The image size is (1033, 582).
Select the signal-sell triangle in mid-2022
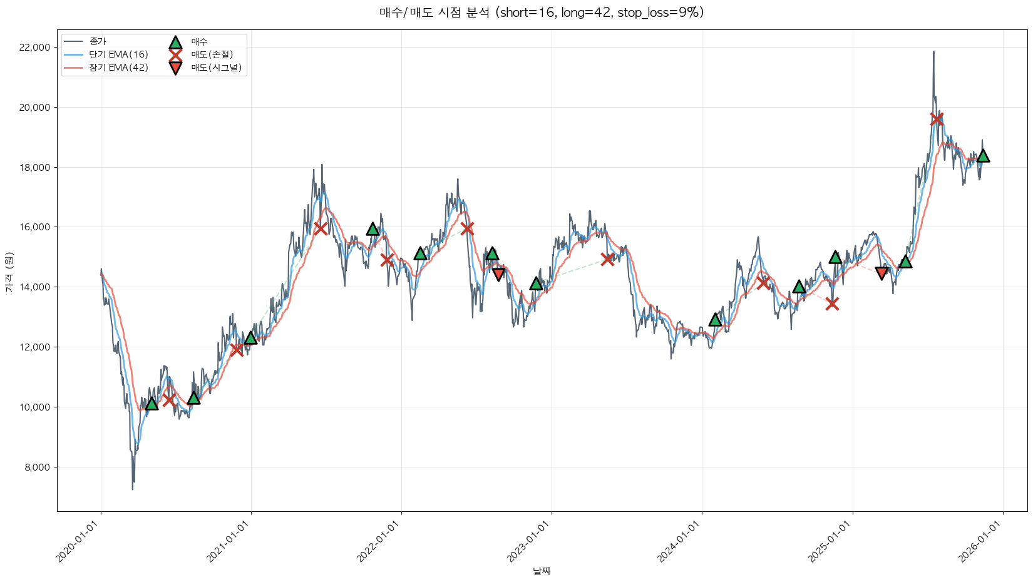pyautogui.click(x=498, y=273)
